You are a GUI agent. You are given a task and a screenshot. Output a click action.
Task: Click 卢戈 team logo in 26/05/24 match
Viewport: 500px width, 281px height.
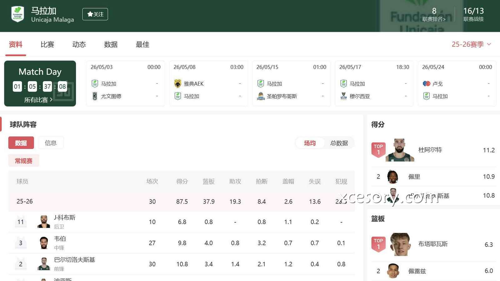tap(427, 84)
